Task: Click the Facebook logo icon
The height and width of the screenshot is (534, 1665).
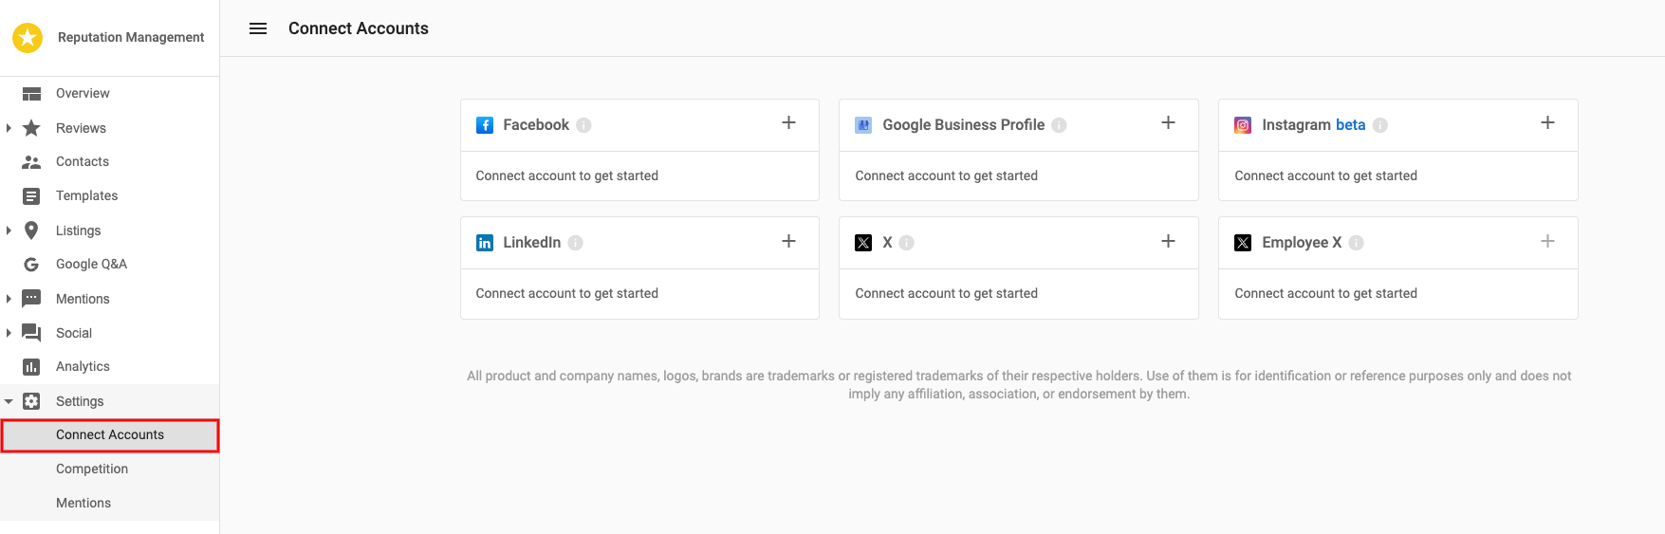Action: coord(485,125)
